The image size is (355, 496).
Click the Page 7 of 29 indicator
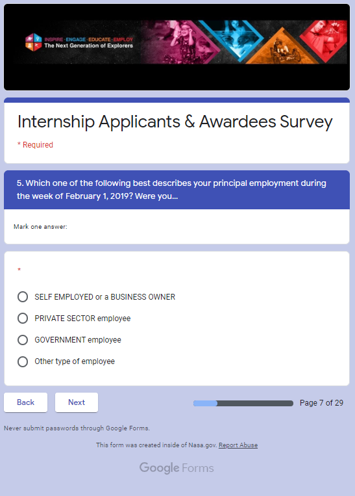[321, 402]
